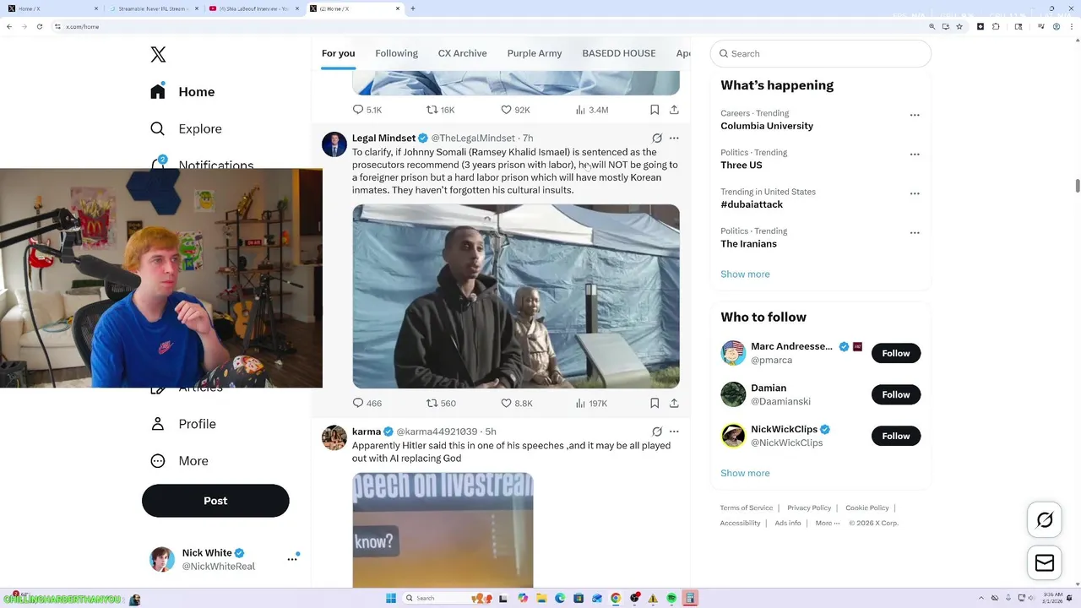The height and width of the screenshot is (608, 1081).
Task: View analytics for the 197K views post
Action: [591, 404]
